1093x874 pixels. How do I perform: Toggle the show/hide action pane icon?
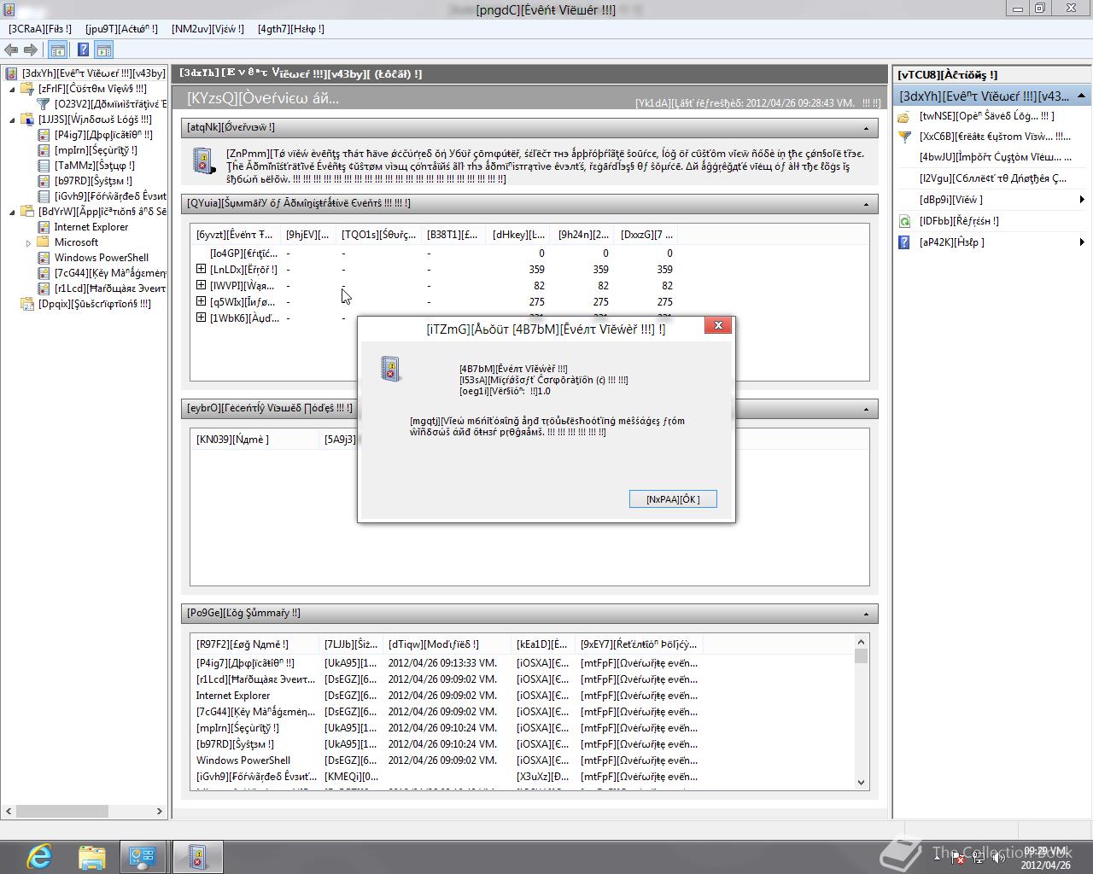coord(104,50)
